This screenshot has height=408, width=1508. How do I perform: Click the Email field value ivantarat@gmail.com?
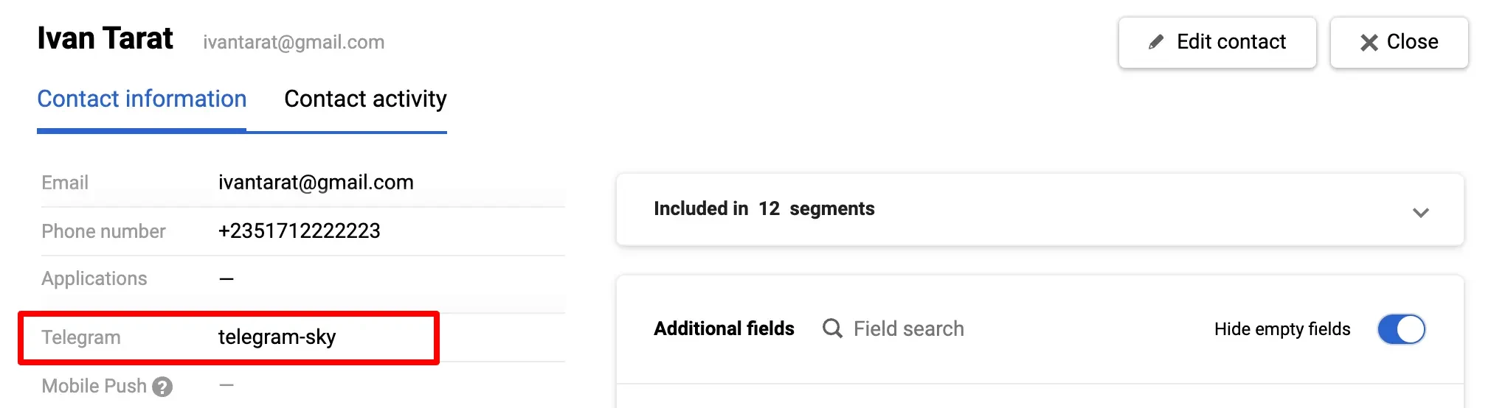[x=316, y=183]
